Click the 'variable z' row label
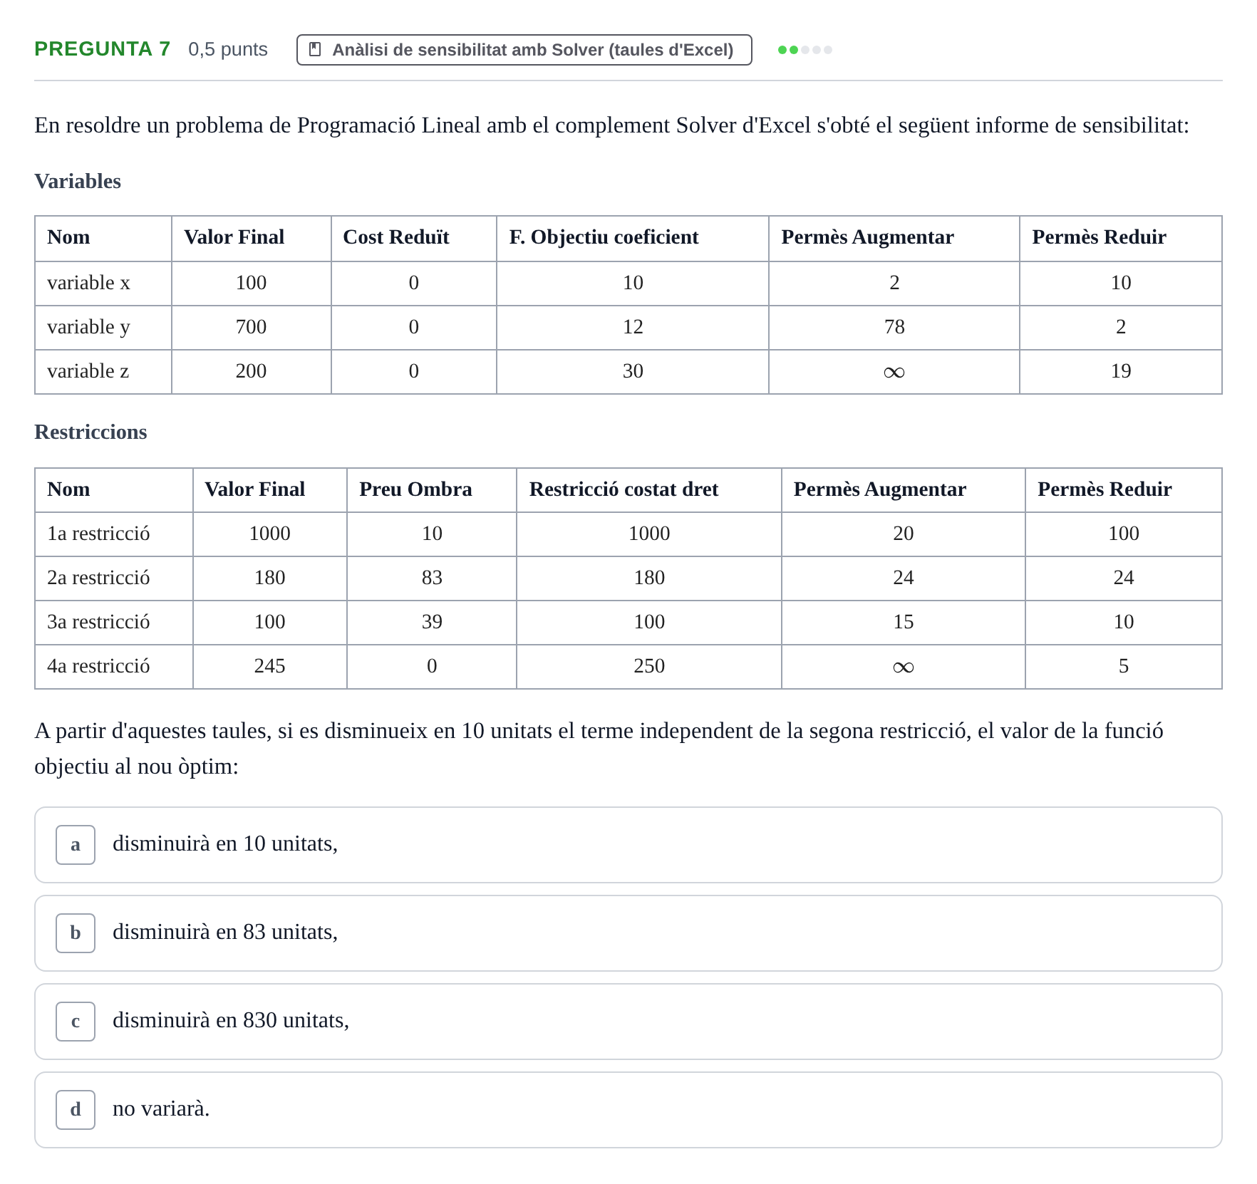This screenshot has width=1257, height=1184. [x=88, y=371]
